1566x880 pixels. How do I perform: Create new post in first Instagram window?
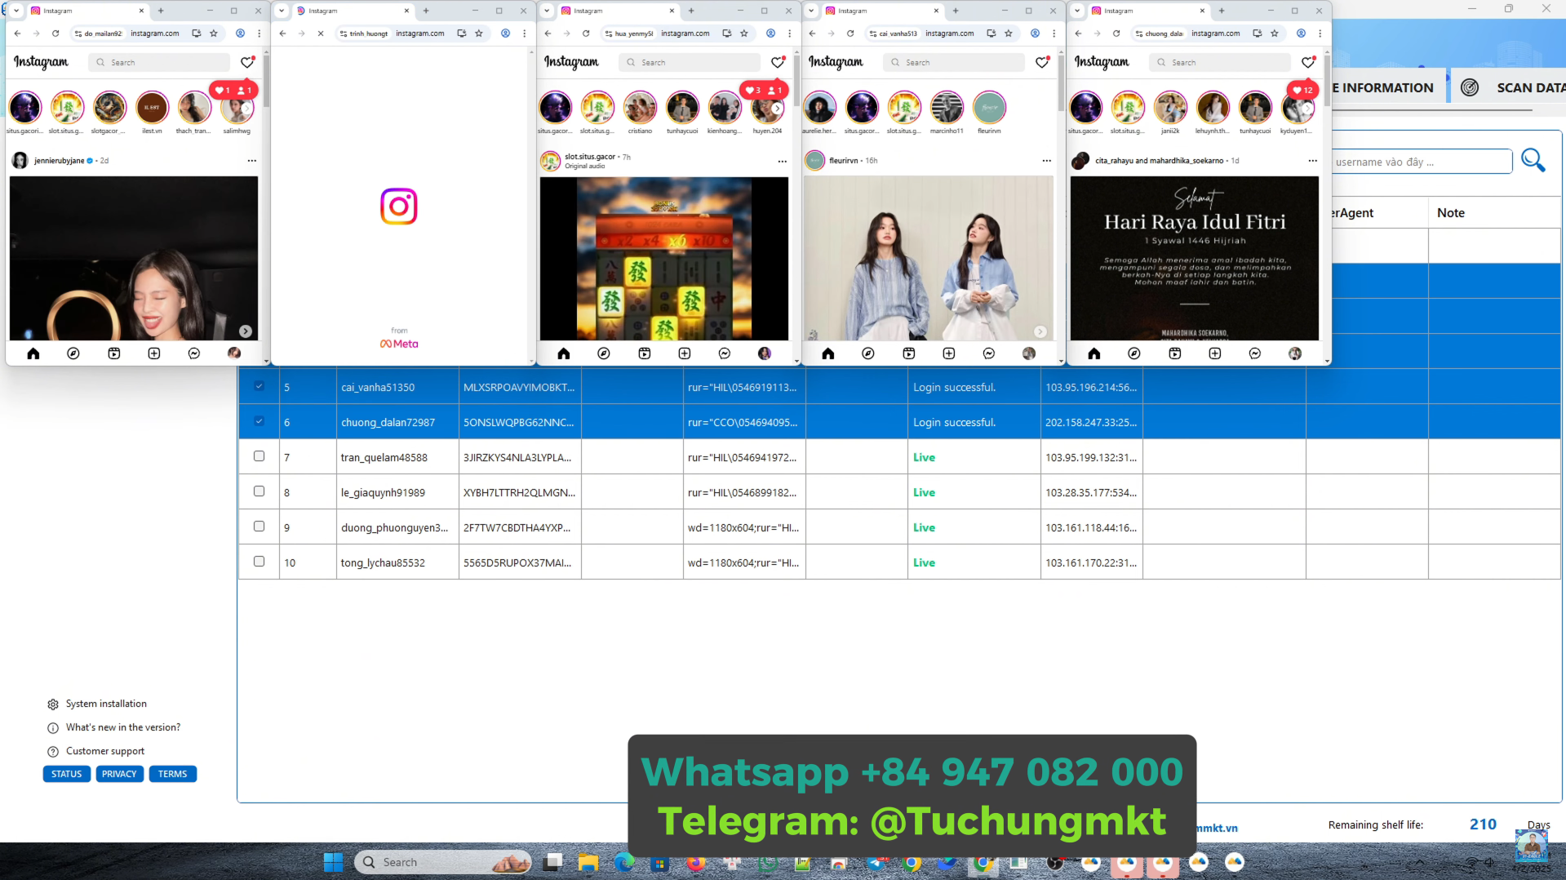[154, 353]
